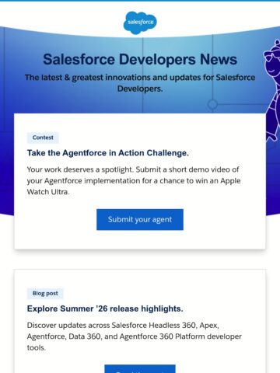The image size is (280, 373).
Task: Click the thin blue bar atop email
Action: (140, 1)
